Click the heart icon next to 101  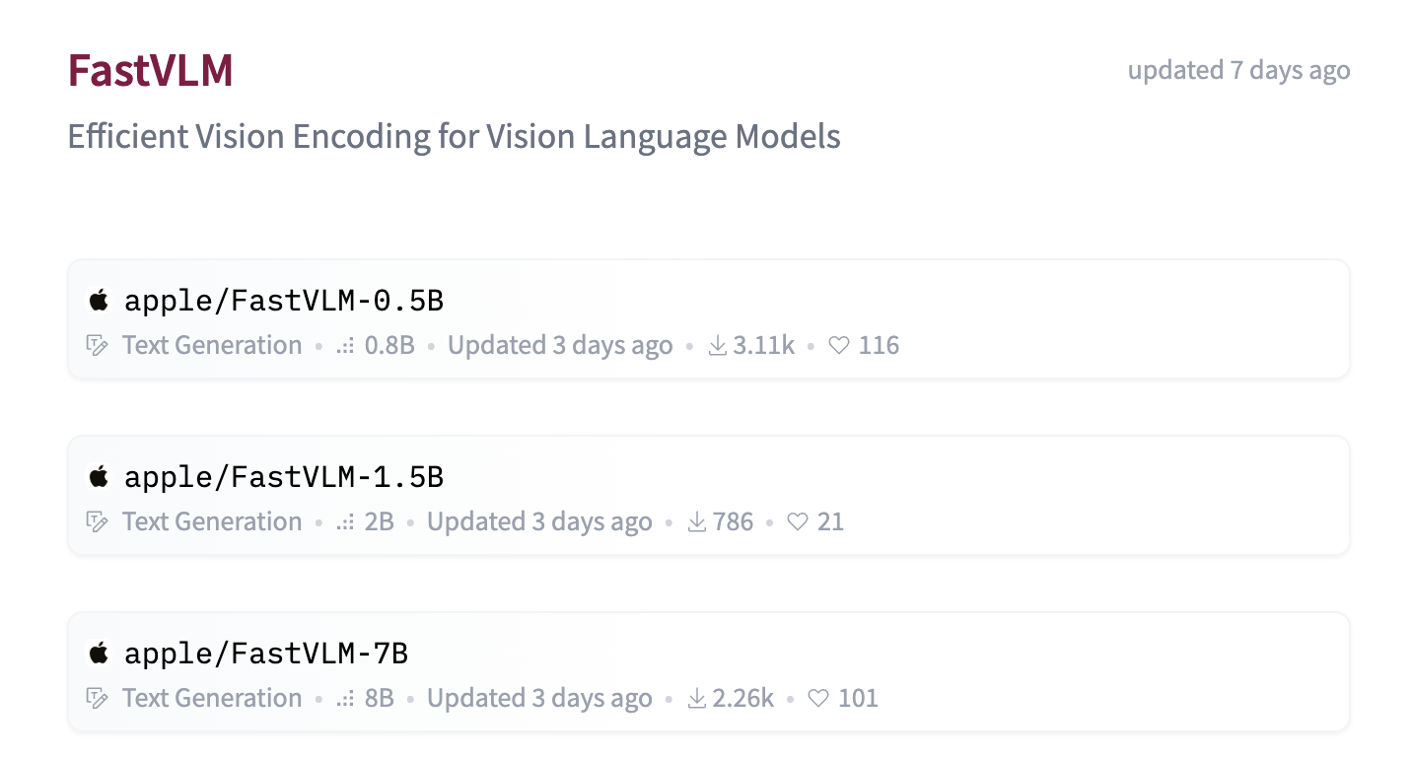coord(818,699)
